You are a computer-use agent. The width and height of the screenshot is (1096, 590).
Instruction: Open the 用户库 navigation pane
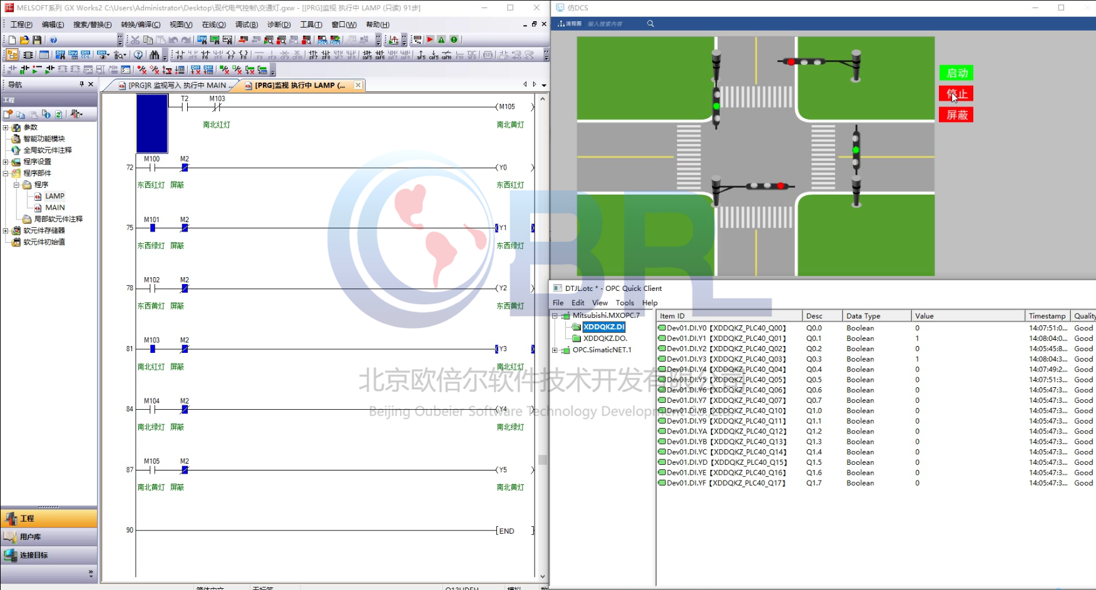point(49,537)
